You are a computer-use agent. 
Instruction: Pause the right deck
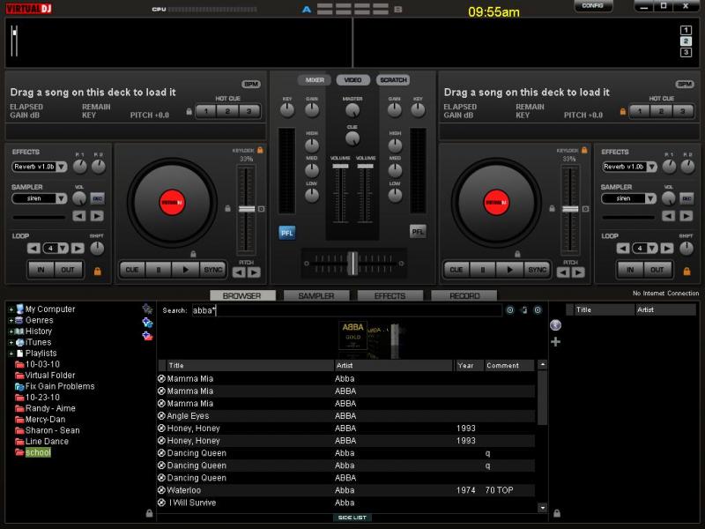[x=482, y=270]
